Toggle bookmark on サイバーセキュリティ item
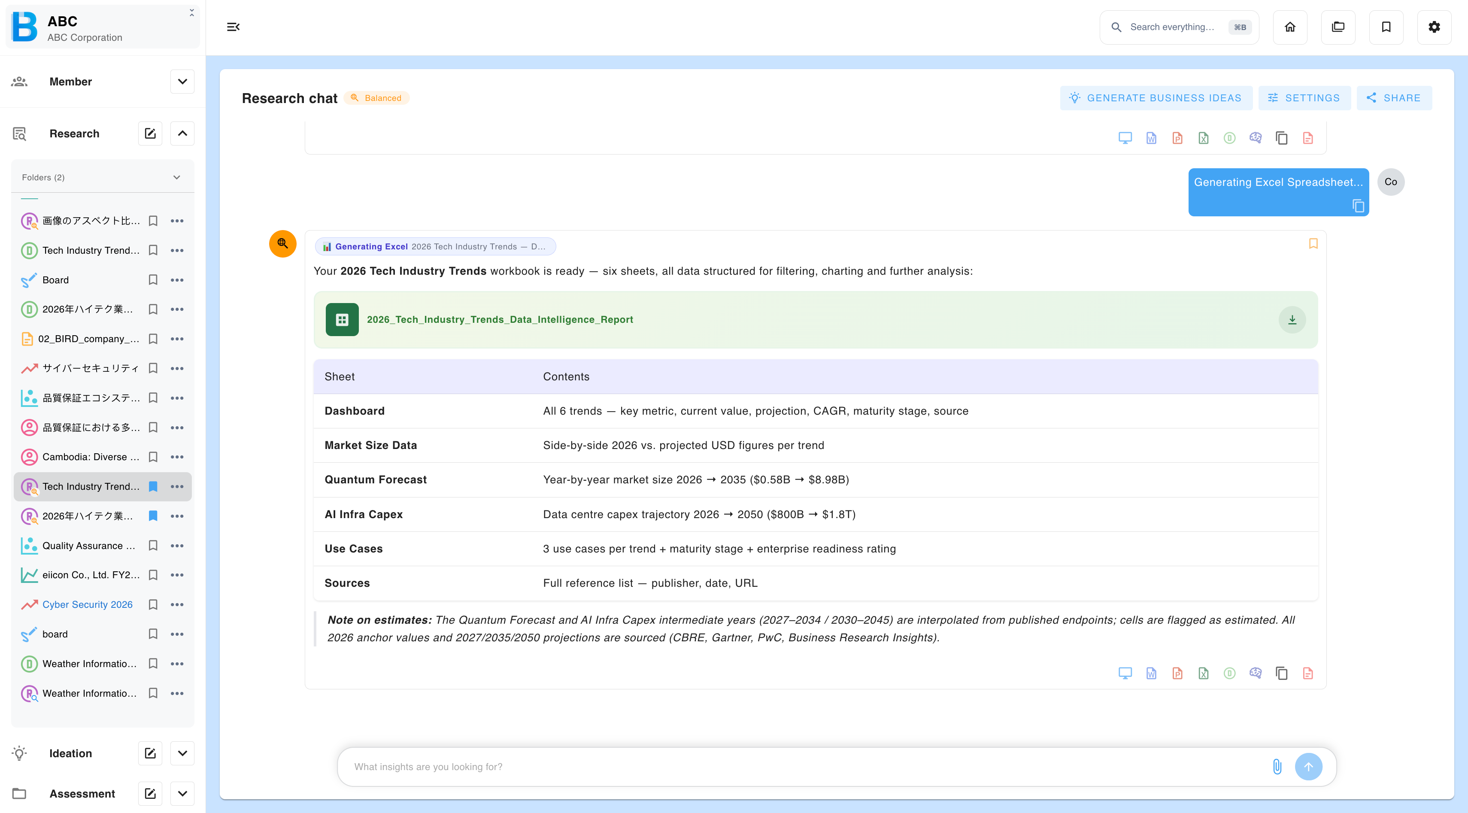Image resolution: width=1468 pixels, height=813 pixels. pyautogui.click(x=153, y=369)
